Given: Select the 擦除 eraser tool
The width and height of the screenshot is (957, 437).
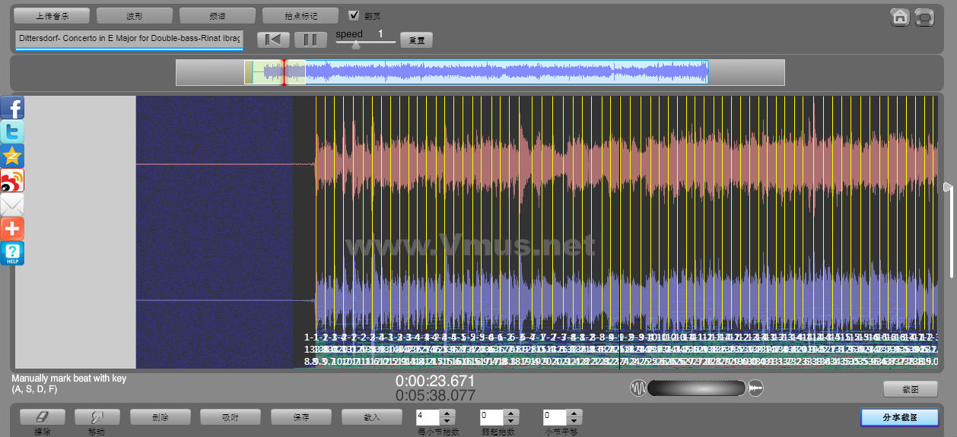Looking at the screenshot, I should pyautogui.click(x=43, y=416).
